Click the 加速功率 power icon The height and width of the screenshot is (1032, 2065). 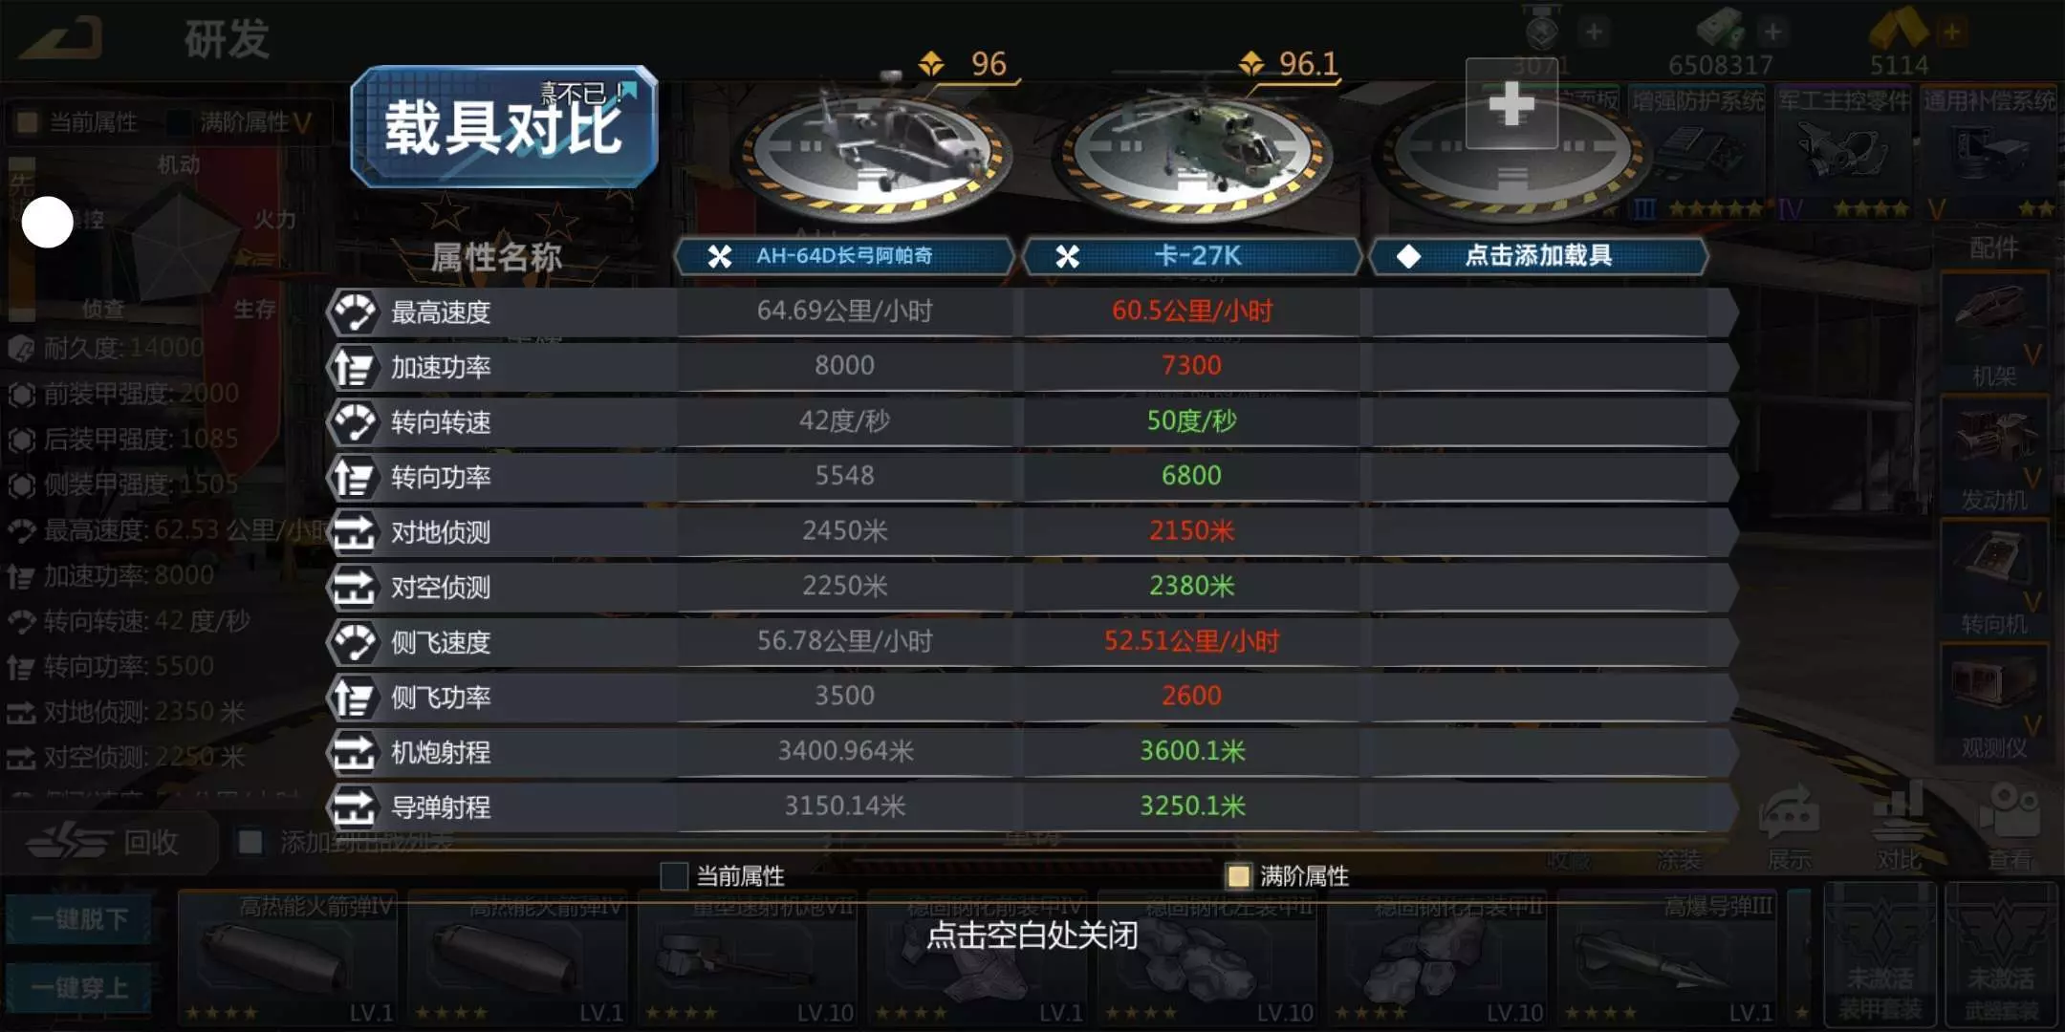pyautogui.click(x=354, y=367)
